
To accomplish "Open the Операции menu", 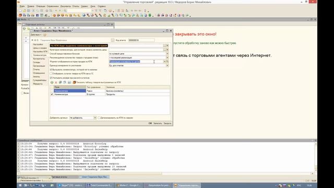I will pyautogui.click(x=41, y=6).
